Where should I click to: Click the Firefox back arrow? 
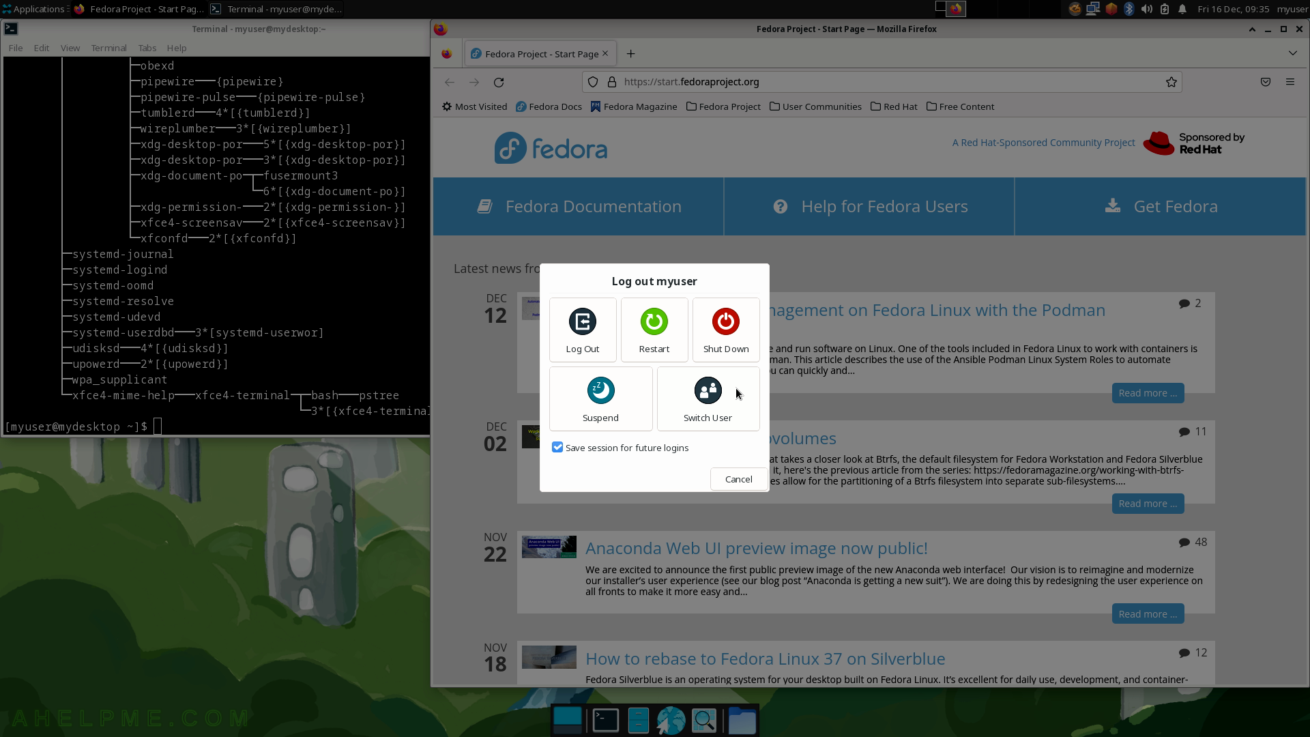coord(450,82)
